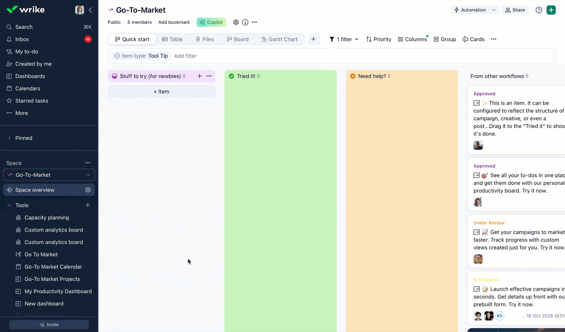Open the Calendars section

click(x=27, y=88)
